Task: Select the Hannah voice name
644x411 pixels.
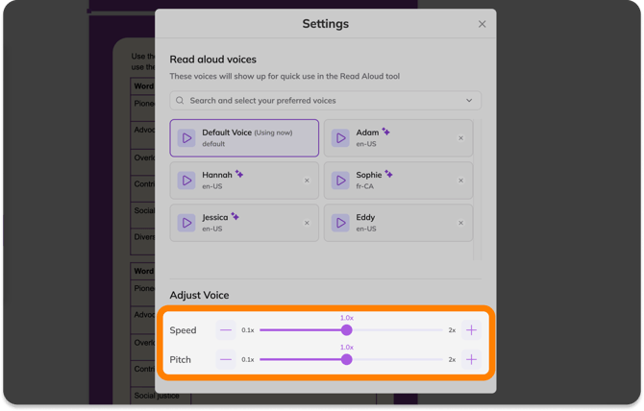Action: (217, 175)
